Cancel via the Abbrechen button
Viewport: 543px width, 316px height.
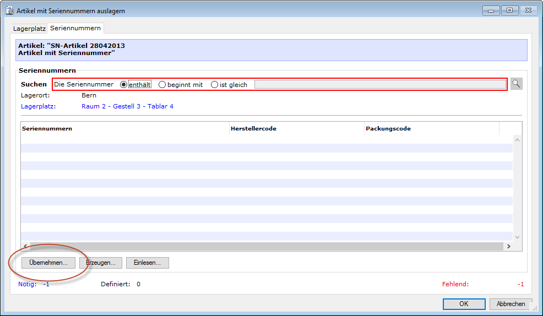(511, 304)
